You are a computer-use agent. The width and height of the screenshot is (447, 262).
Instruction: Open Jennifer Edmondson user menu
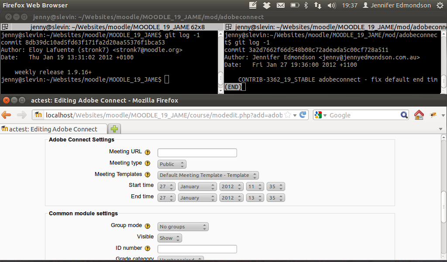(x=396, y=5)
